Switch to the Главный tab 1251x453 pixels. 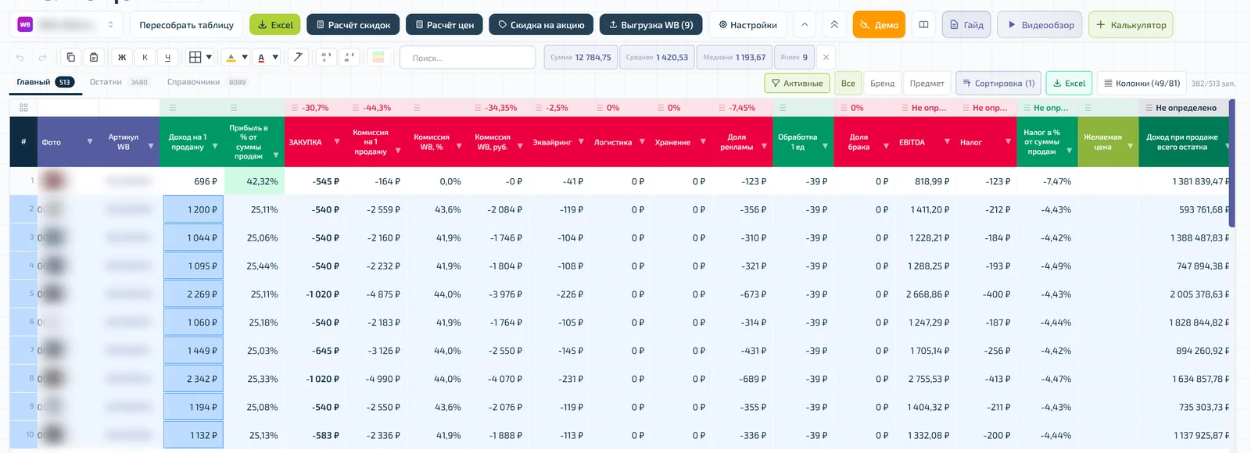point(45,82)
